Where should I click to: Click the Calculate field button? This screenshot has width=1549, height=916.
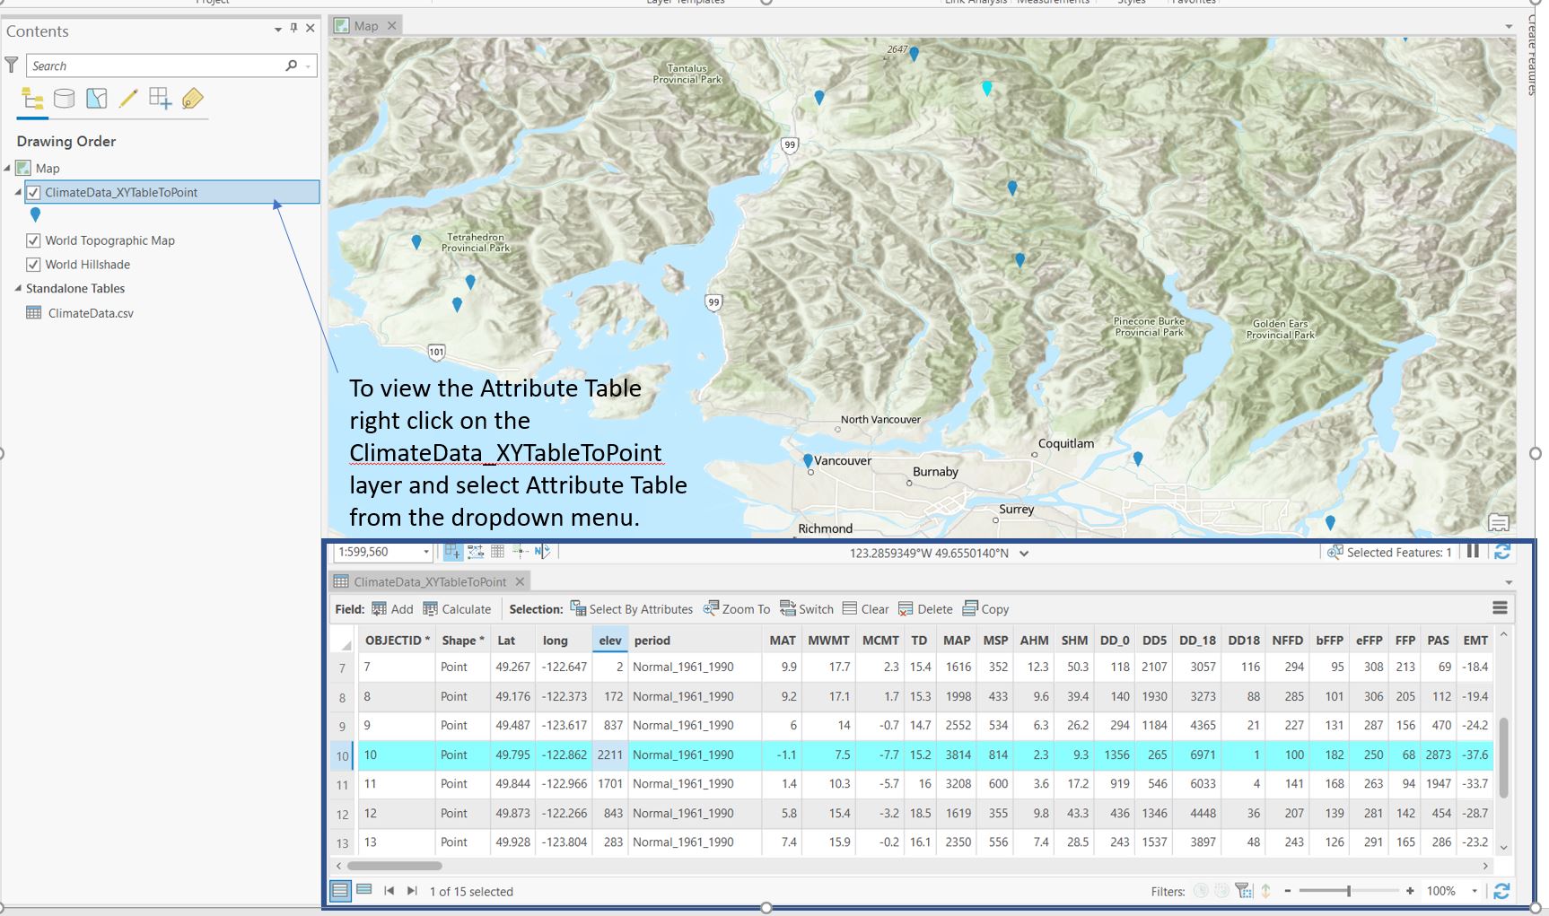point(457,609)
